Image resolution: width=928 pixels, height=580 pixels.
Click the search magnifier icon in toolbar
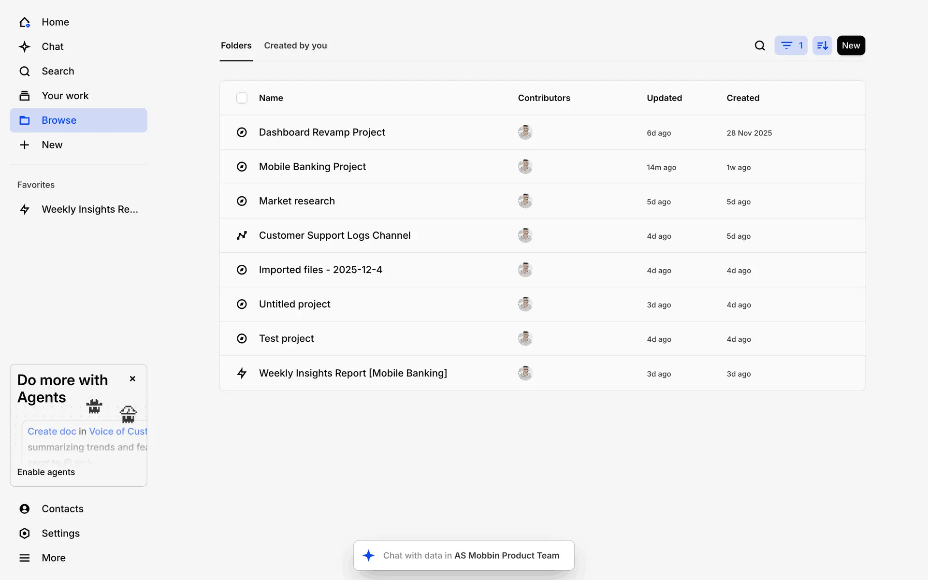760,45
